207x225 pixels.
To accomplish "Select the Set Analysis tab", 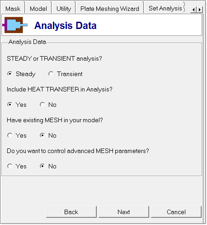I will coord(165,9).
